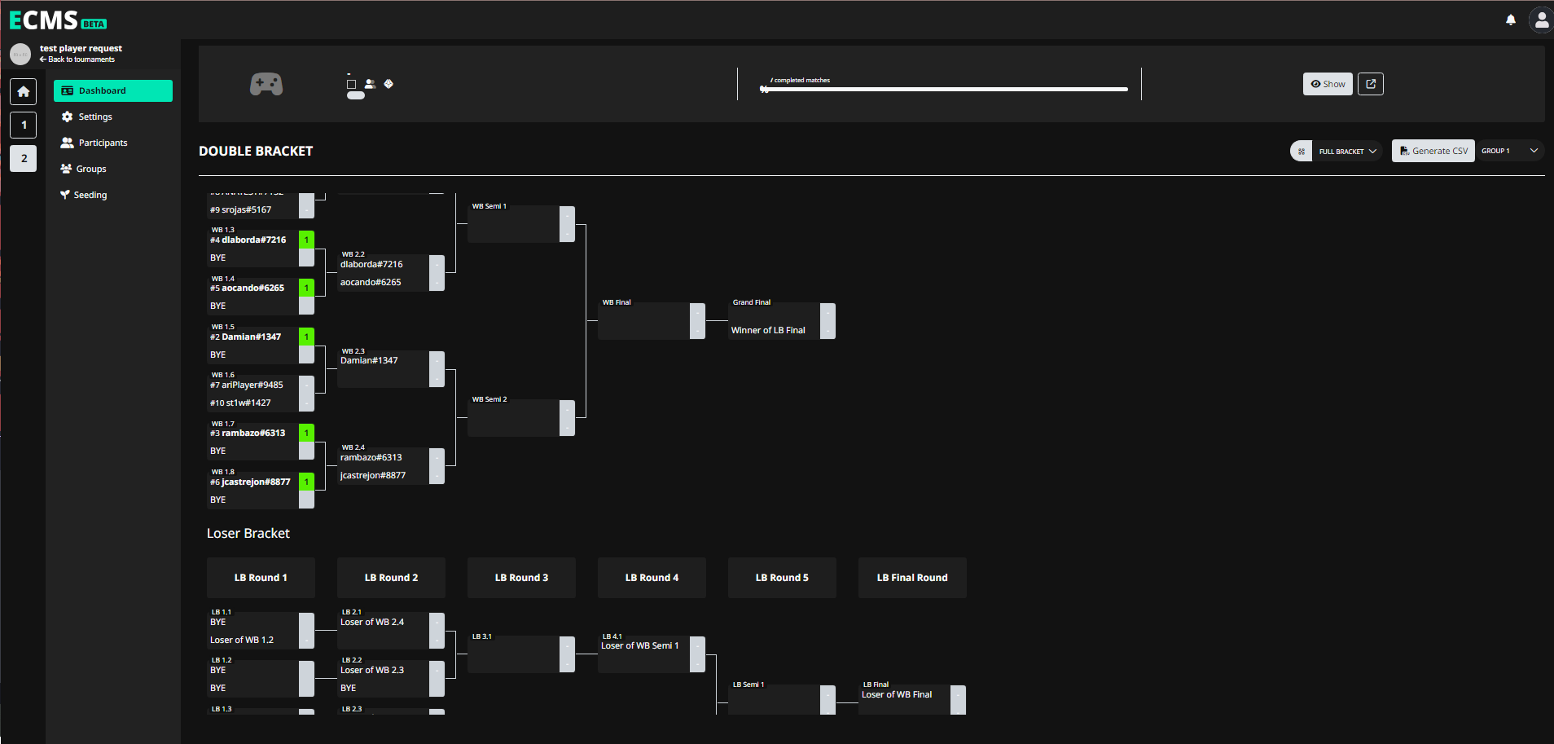This screenshot has height=744, width=1554.
Task: Open the WB Semi 1 match box
Action: pyautogui.click(x=521, y=224)
